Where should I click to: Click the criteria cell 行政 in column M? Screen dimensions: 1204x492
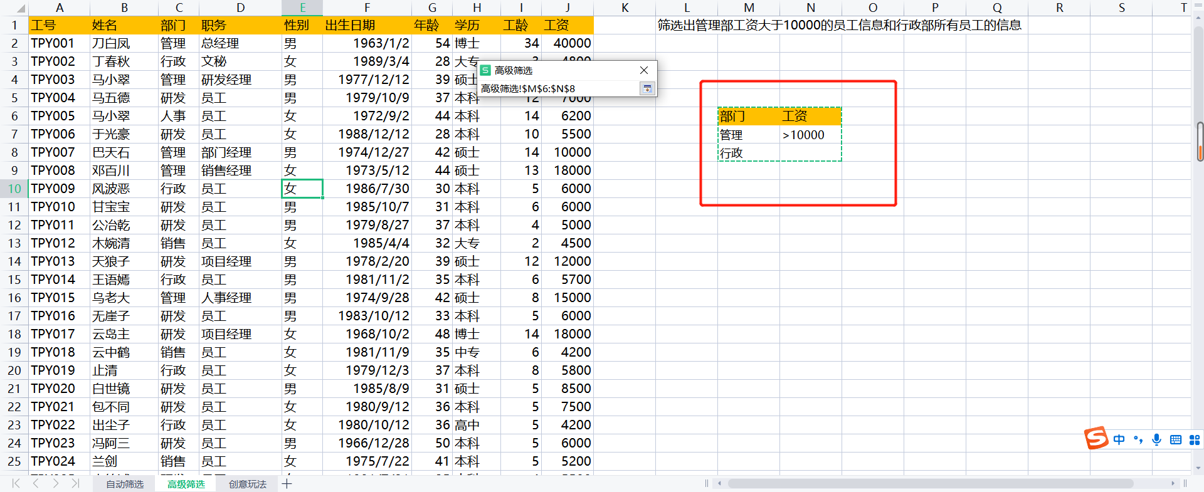click(749, 153)
